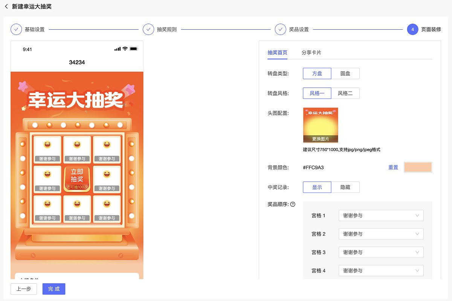The image size is (452, 301).
Task: Click the 立即抽奖 button in phone preview
Action: pyautogui.click(x=77, y=178)
